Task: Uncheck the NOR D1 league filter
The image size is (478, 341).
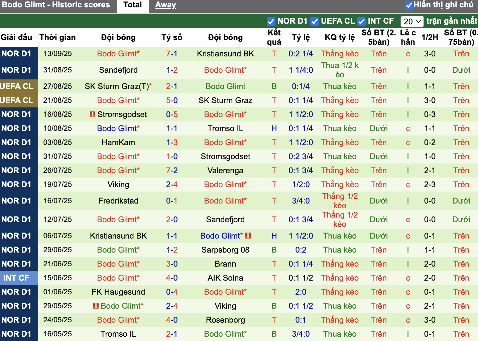Action: click(x=271, y=21)
